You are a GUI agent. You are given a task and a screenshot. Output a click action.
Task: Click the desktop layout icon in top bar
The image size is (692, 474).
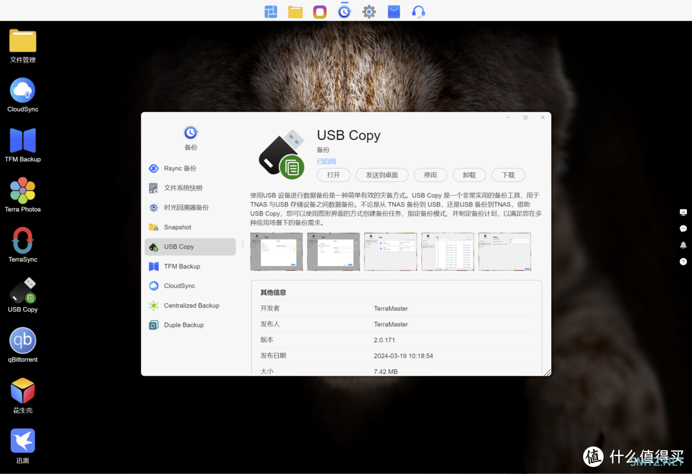270,12
